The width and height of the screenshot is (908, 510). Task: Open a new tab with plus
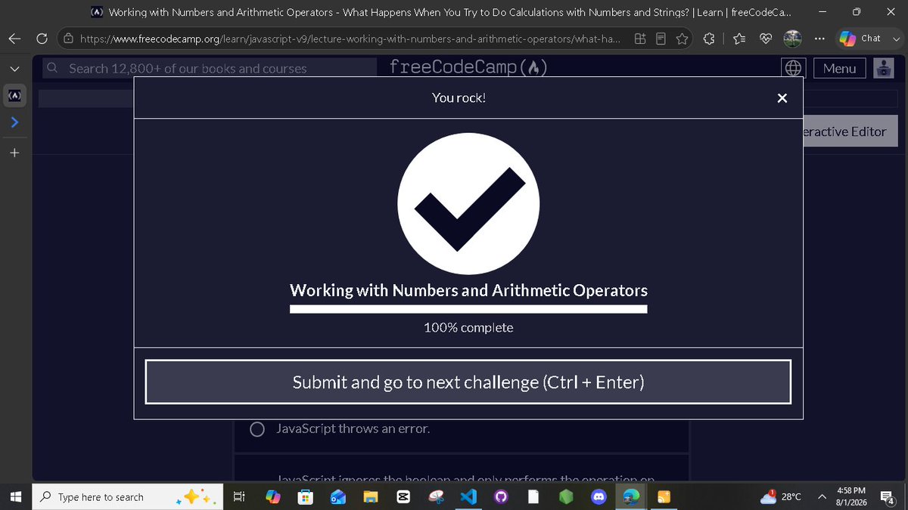pos(14,153)
